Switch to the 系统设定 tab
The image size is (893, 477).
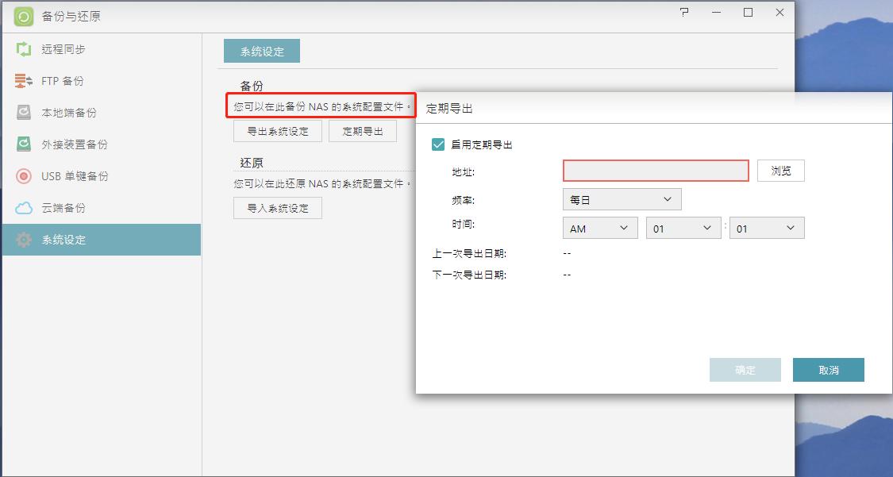pos(263,50)
